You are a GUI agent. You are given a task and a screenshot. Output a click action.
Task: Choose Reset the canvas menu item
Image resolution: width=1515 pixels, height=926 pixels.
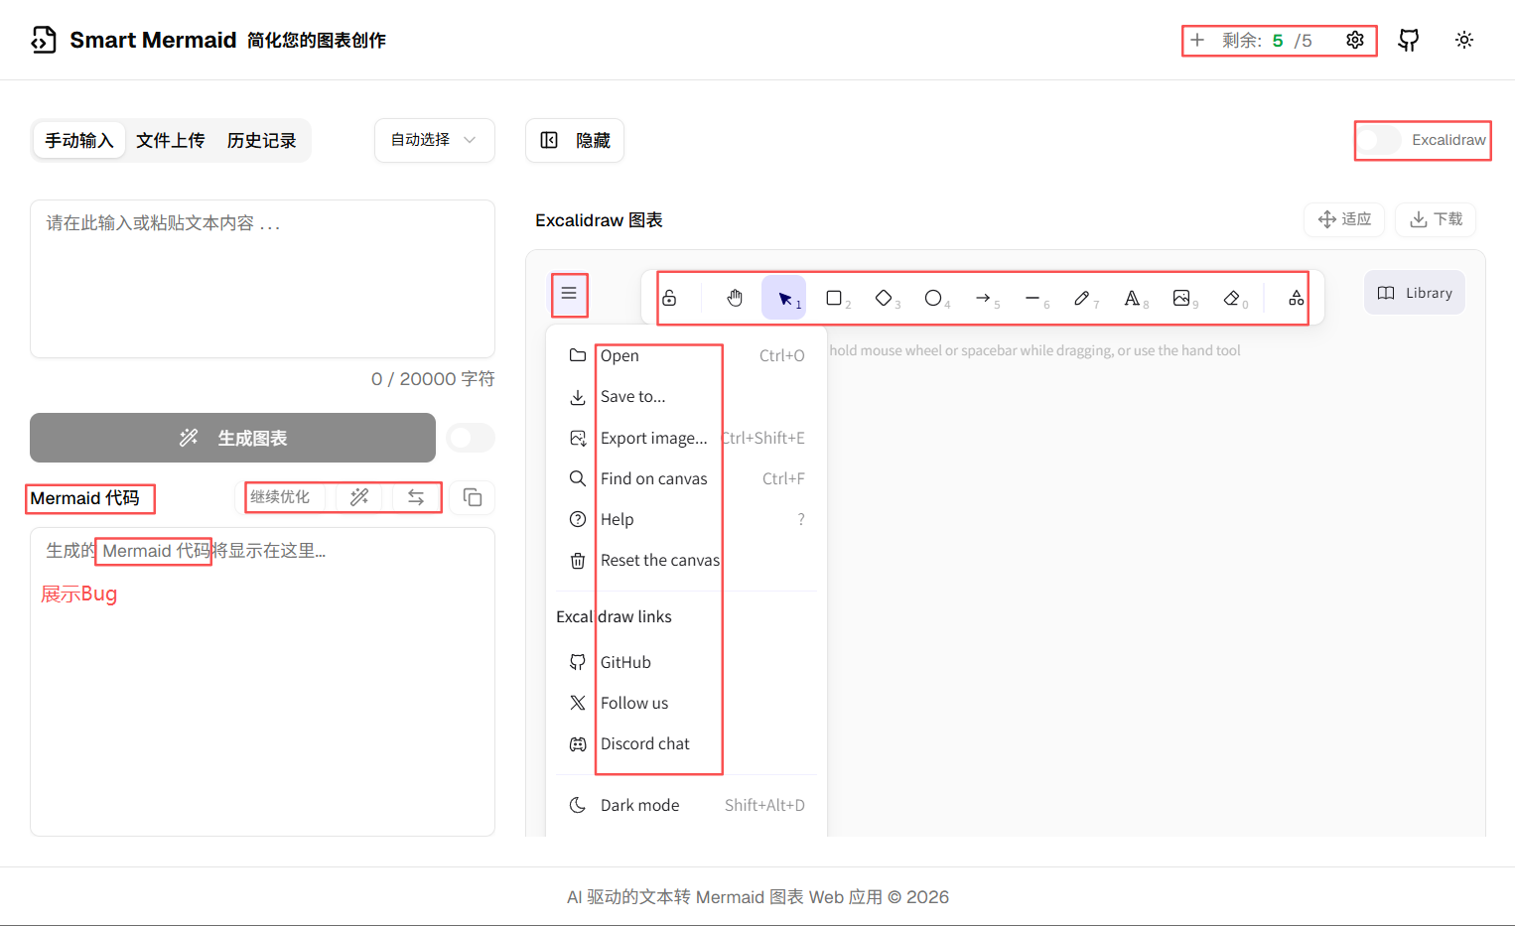click(x=686, y=560)
